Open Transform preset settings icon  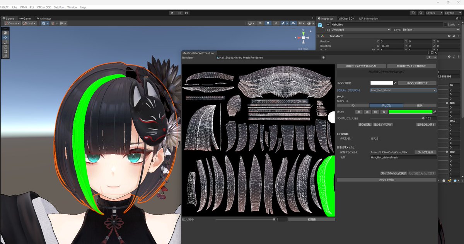(x=454, y=36)
